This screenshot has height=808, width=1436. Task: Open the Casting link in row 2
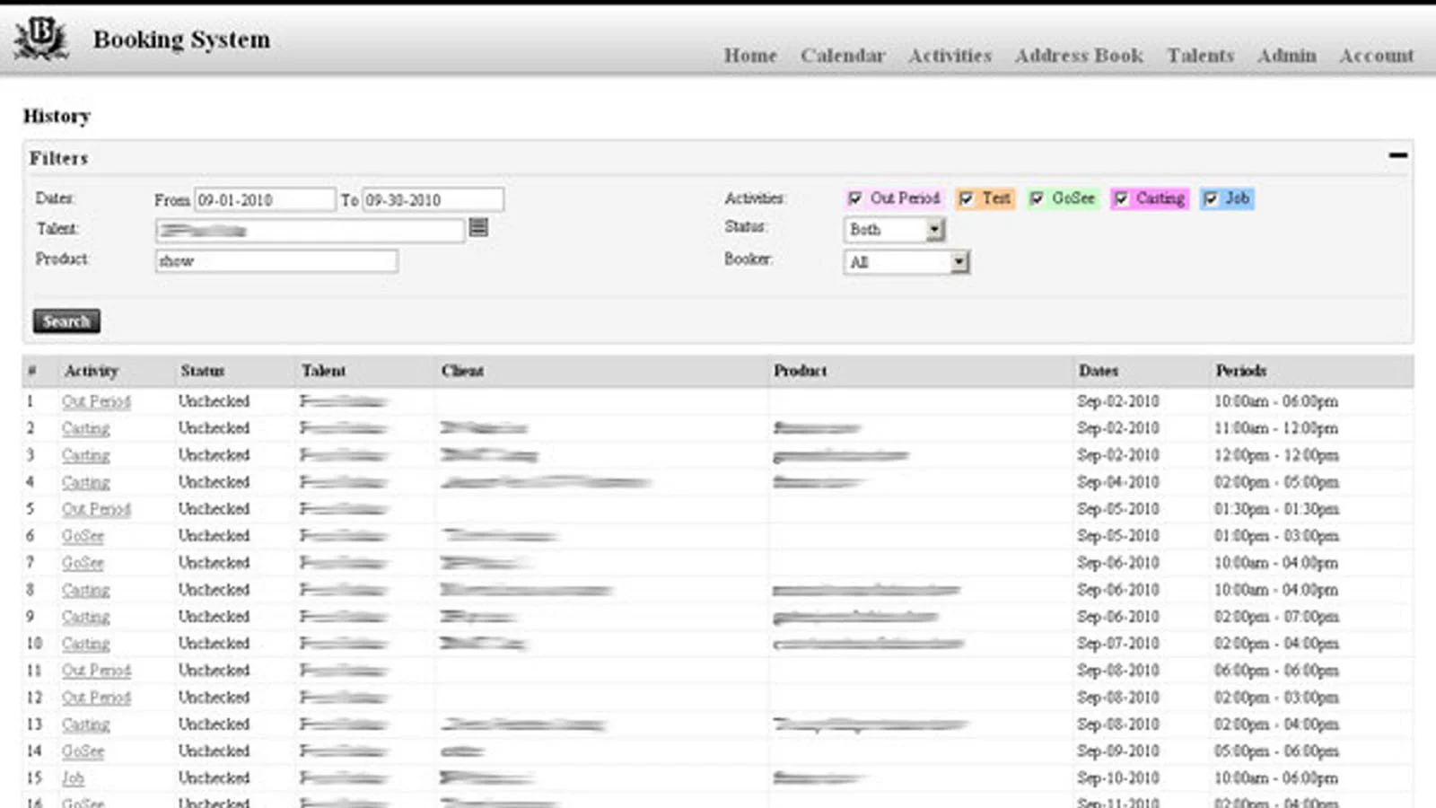click(85, 428)
